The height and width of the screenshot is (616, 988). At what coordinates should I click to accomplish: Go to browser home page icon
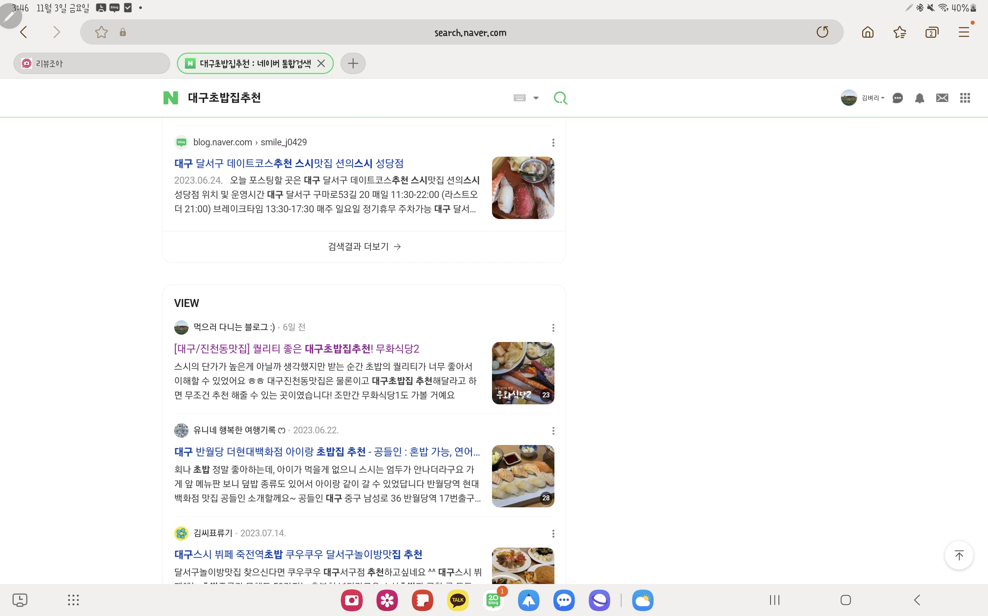868,32
